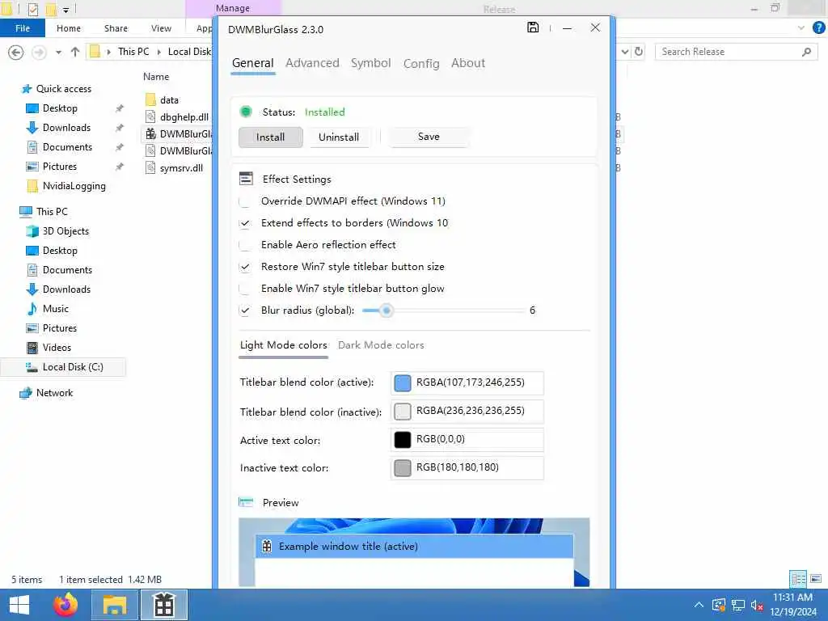Click the green status indicator dot

(x=246, y=112)
